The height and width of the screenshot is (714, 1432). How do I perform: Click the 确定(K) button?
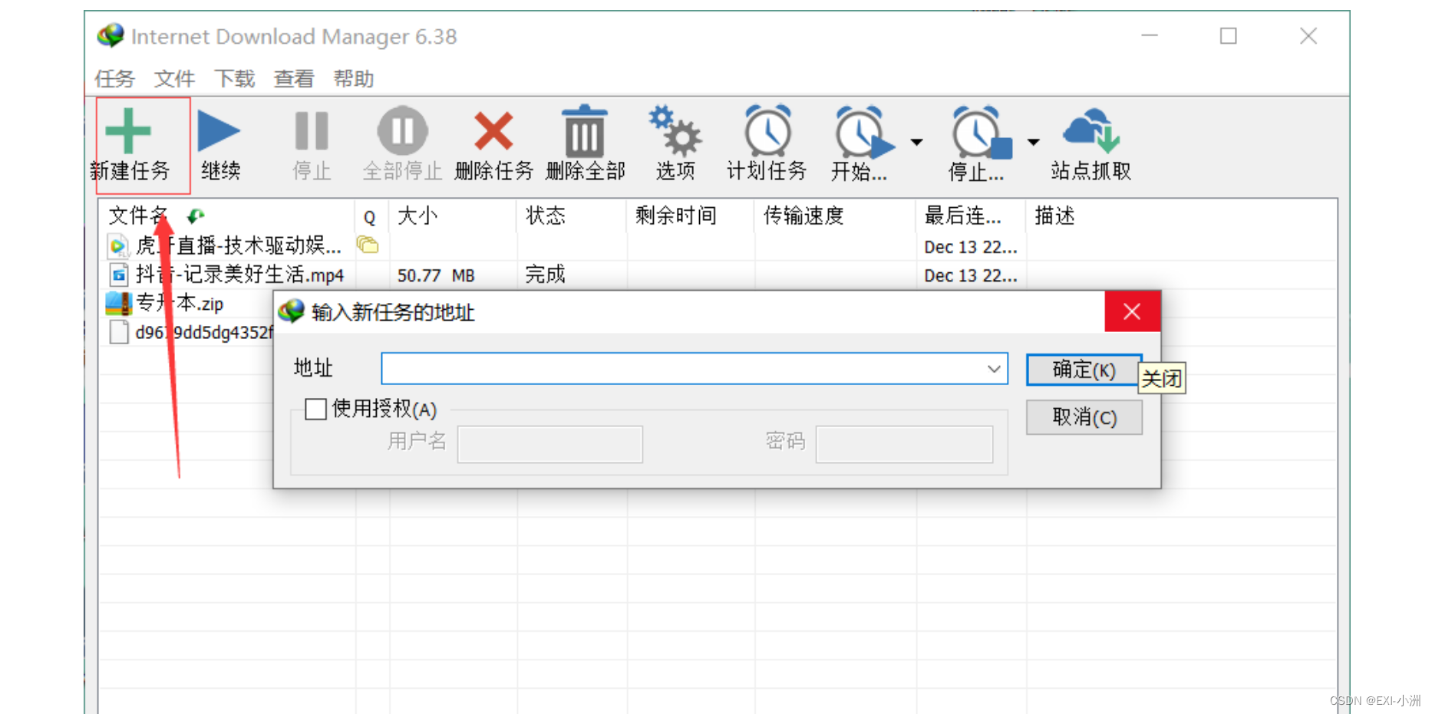(x=1084, y=370)
